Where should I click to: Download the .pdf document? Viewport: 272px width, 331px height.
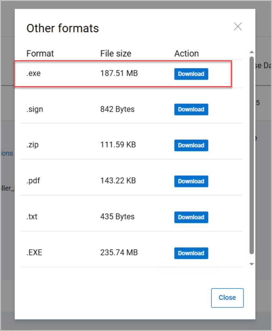coord(191,181)
